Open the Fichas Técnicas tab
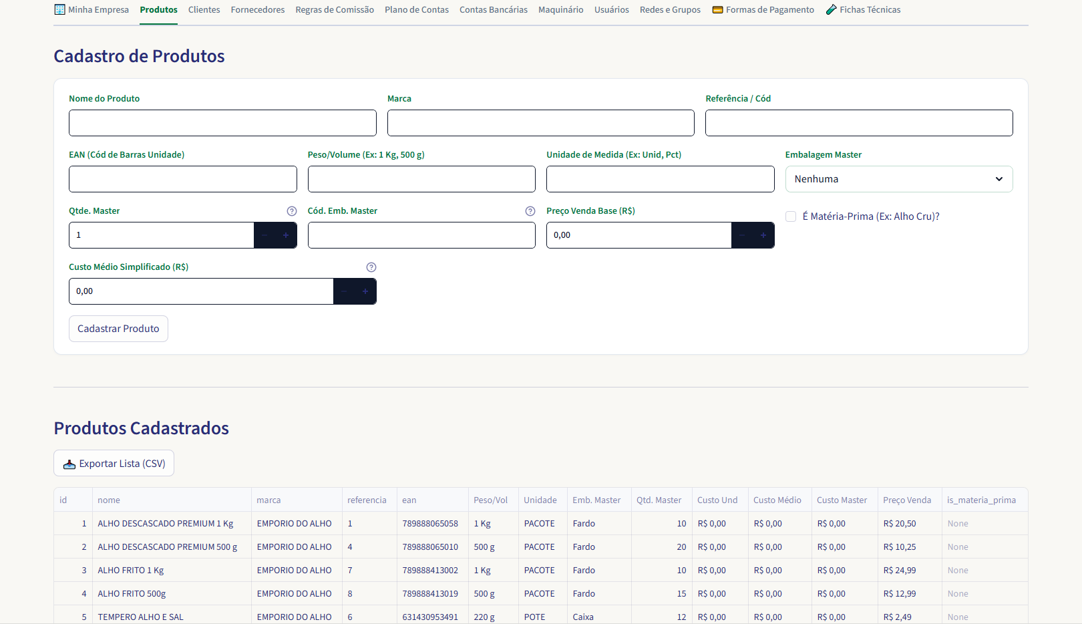Image resolution: width=1082 pixels, height=624 pixels. pyautogui.click(x=863, y=10)
